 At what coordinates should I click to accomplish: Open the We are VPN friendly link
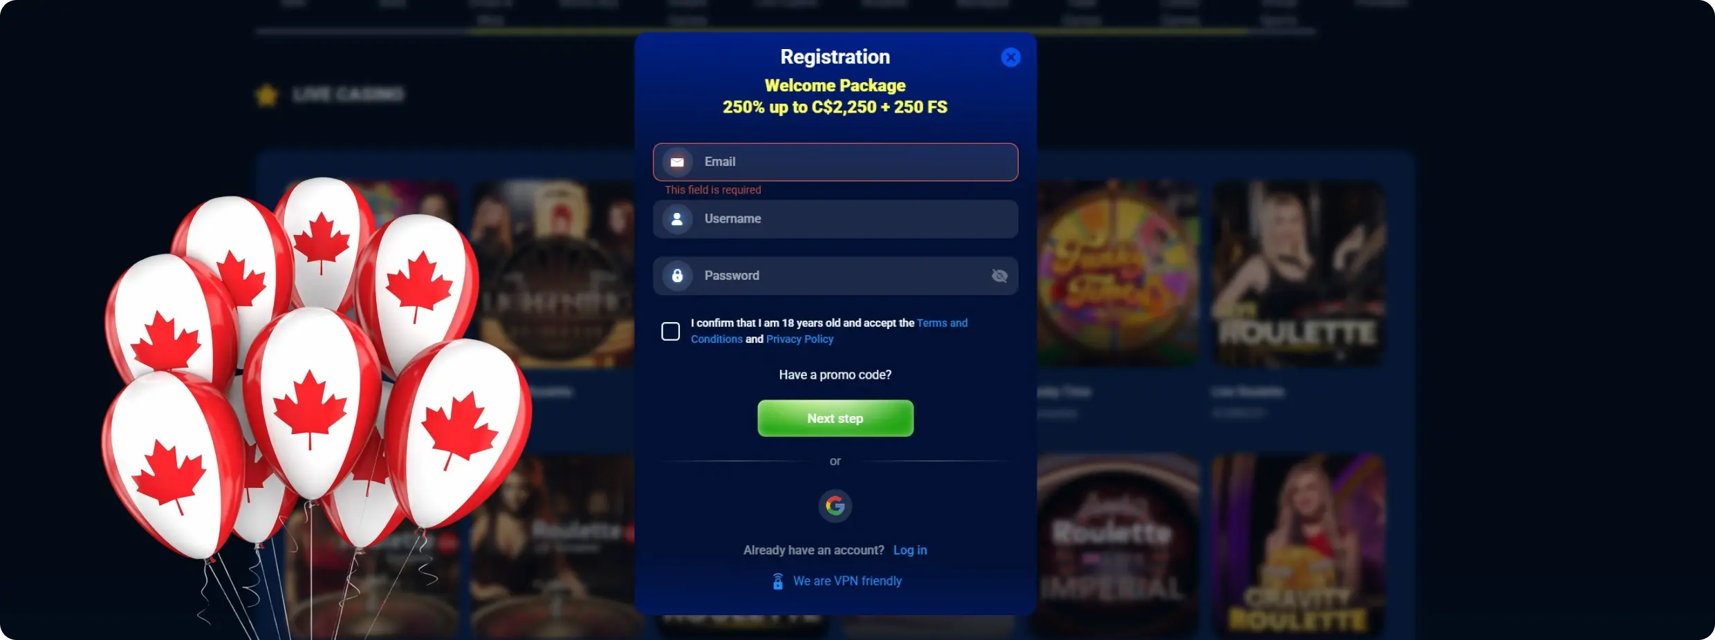pyautogui.click(x=847, y=581)
